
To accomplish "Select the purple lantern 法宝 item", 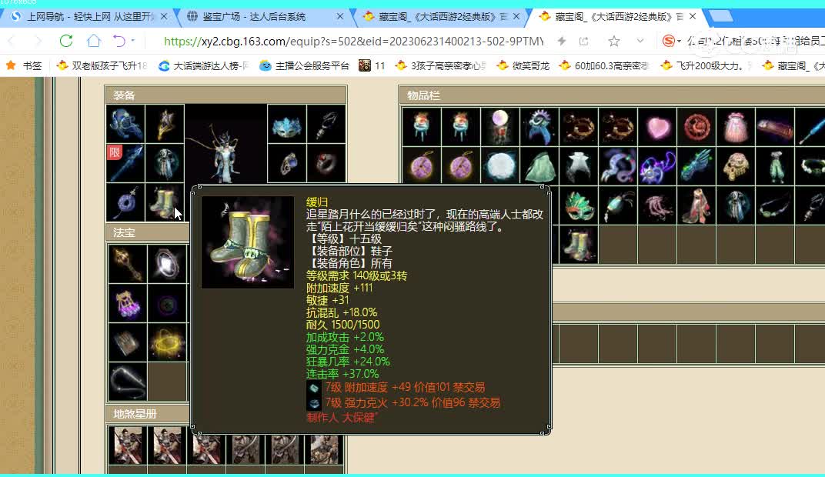I will (128, 303).
